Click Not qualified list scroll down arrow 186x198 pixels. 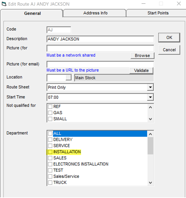[x=151, y=119]
